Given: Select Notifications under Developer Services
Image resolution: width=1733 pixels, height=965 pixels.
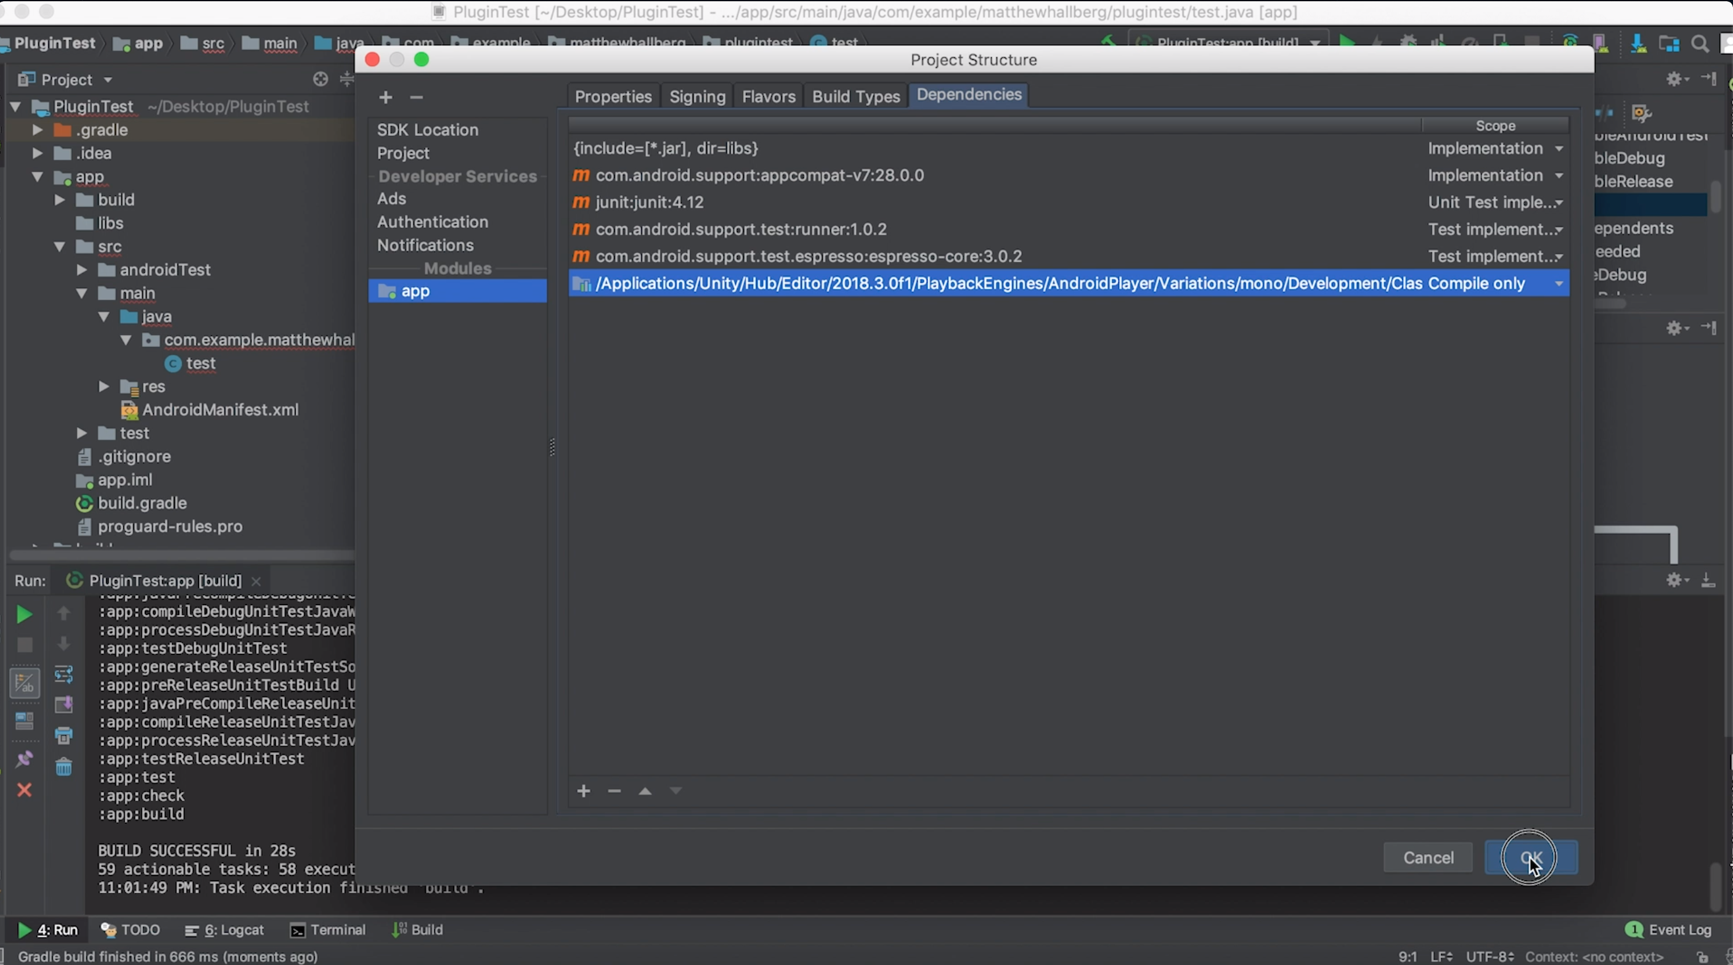Looking at the screenshot, I should tap(425, 245).
